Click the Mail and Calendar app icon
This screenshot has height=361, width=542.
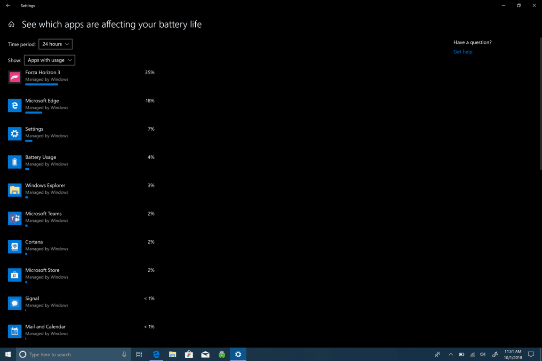pyautogui.click(x=15, y=331)
